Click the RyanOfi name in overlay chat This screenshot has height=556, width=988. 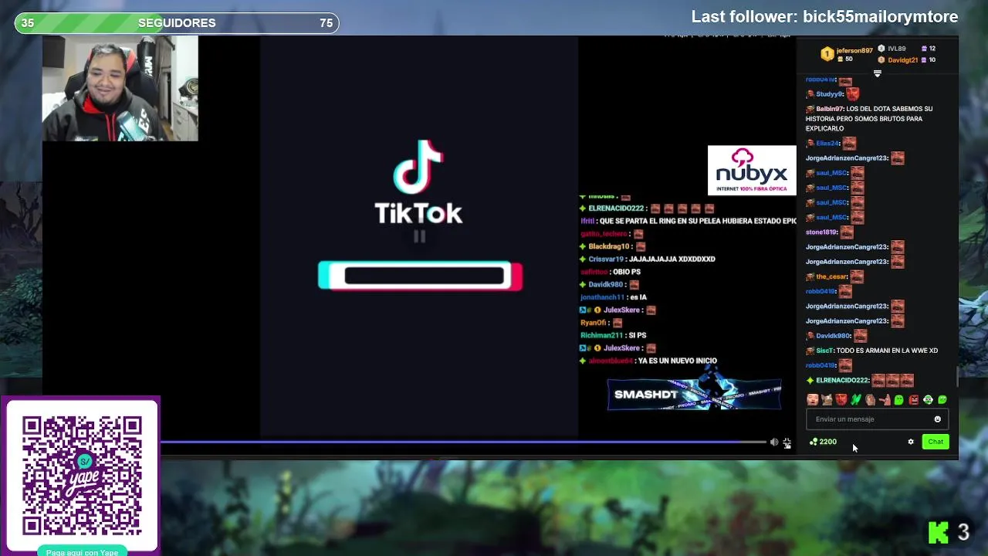click(x=593, y=323)
